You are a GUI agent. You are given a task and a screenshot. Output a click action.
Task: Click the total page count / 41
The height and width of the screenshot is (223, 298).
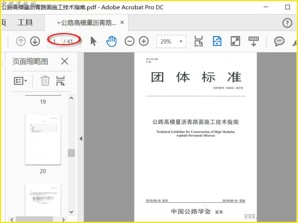(x=68, y=41)
